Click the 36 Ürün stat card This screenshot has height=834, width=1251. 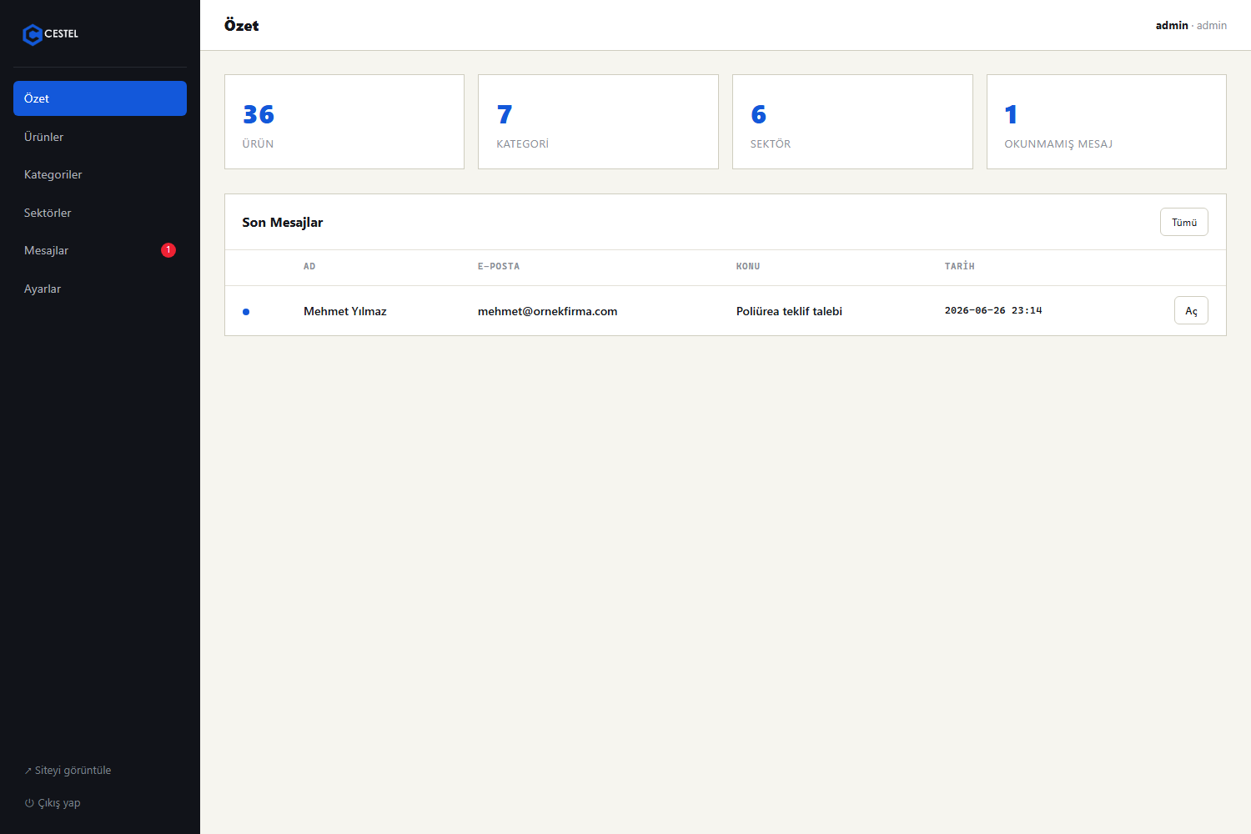coord(344,122)
